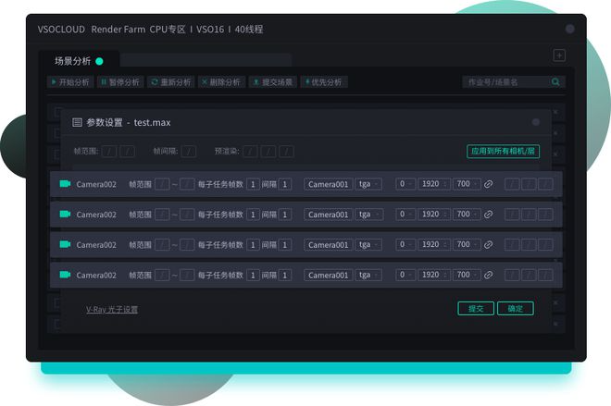Click the camera icon of the bottom Camera002 row
This screenshot has height=406, width=611.
(x=65, y=275)
